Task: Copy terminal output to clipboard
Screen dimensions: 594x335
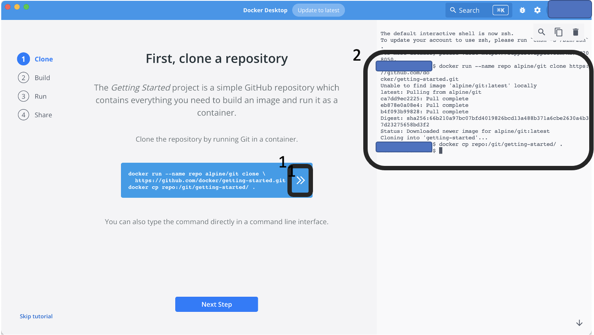Action: [558, 32]
